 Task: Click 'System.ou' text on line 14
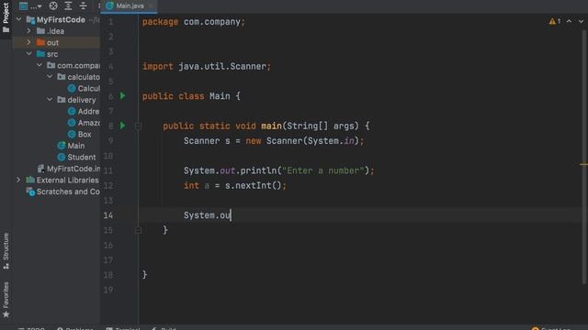coord(207,215)
